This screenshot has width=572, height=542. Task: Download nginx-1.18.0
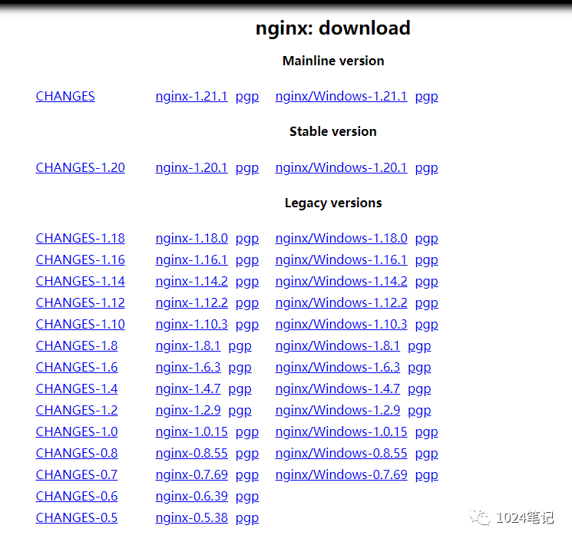tap(191, 238)
